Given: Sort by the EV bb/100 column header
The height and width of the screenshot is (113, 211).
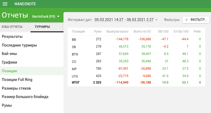Looking at the screenshot, I should [181, 32].
